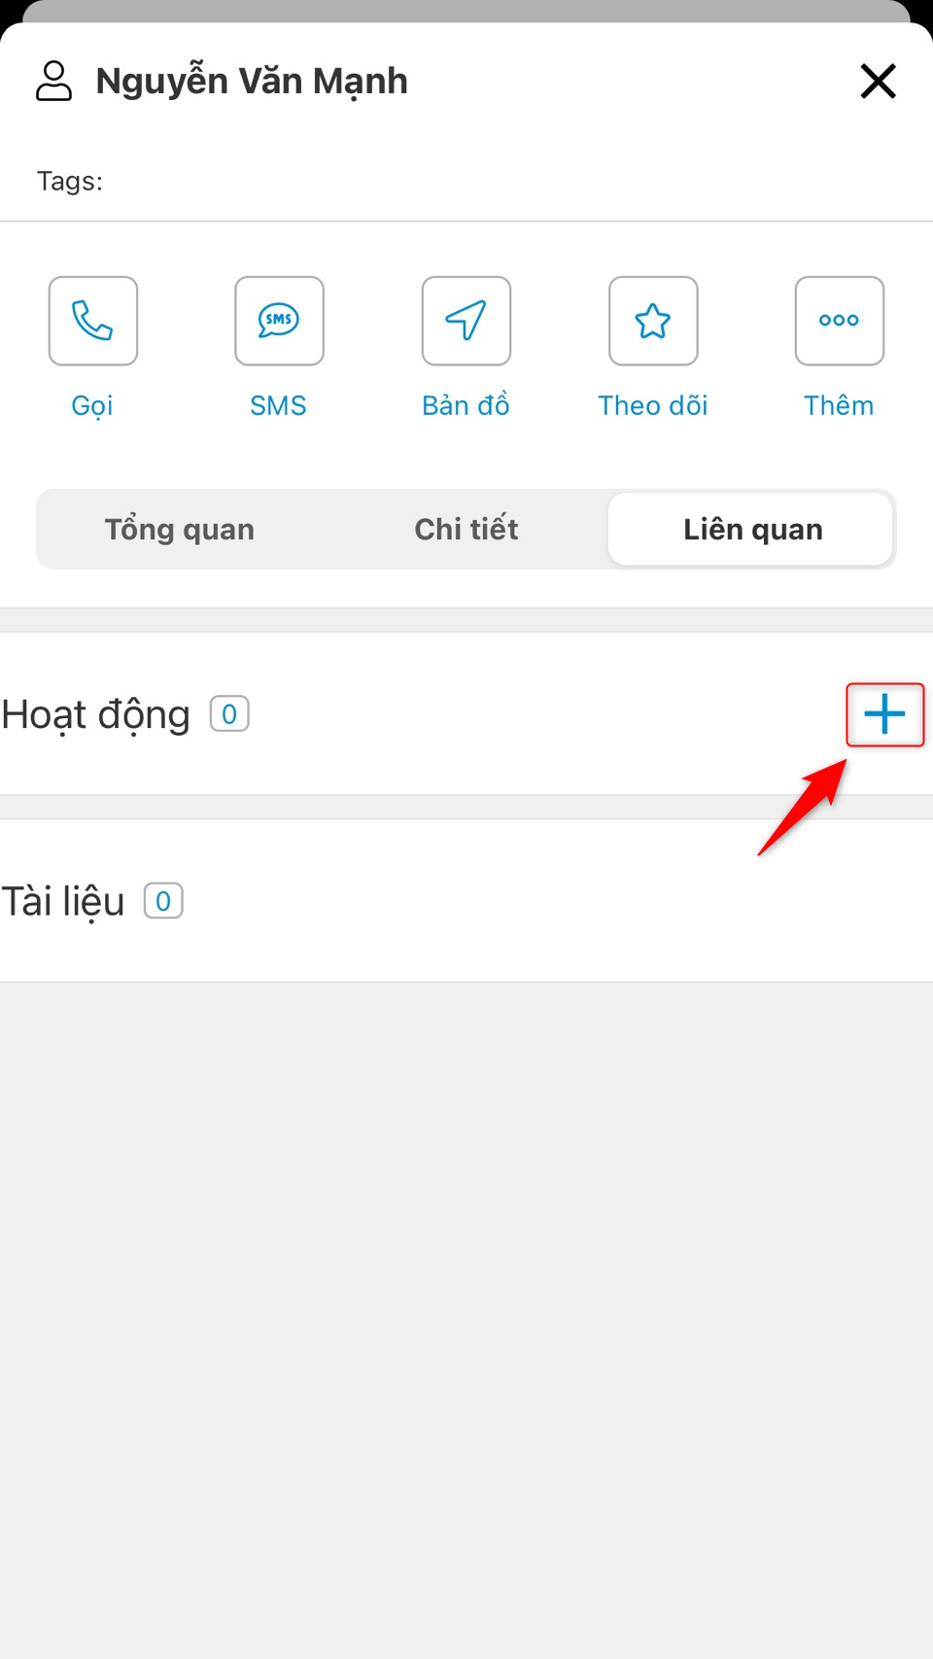Screen dimensions: 933x1659
Task: Tap the Theo dõi label
Action: [653, 405]
